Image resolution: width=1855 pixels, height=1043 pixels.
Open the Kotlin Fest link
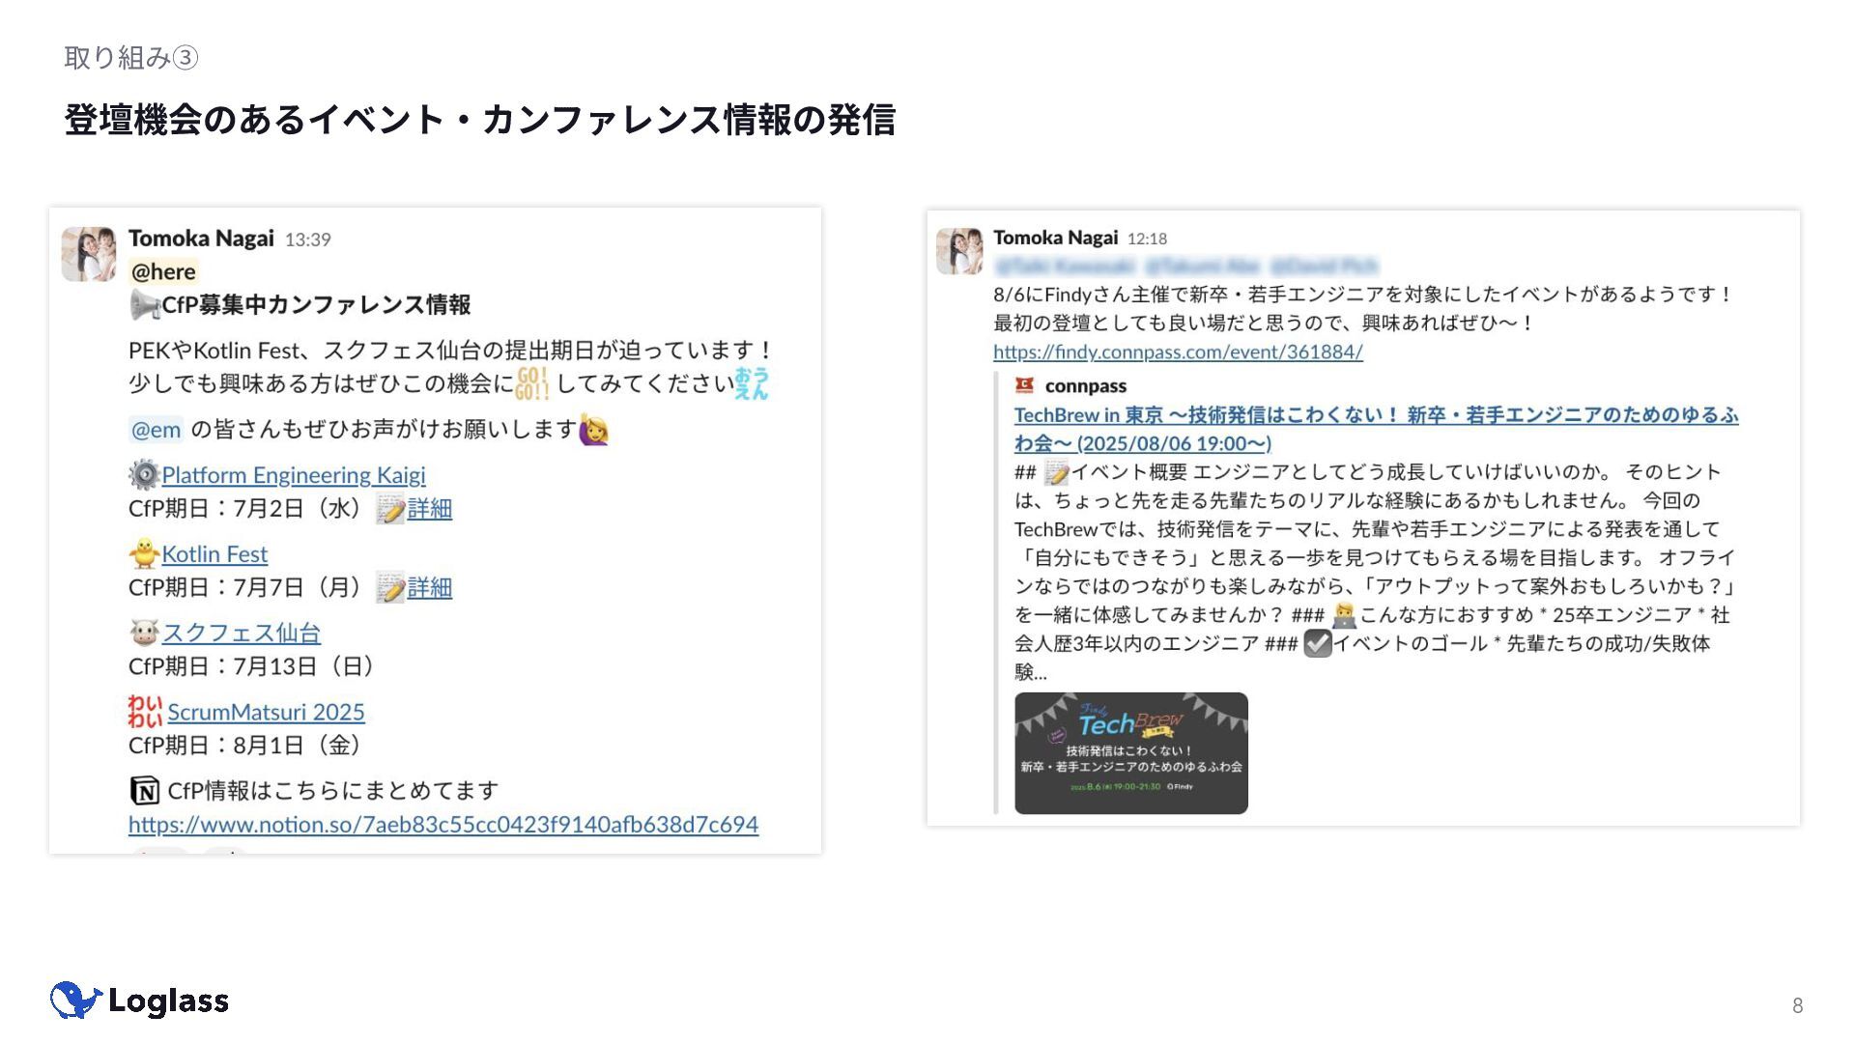pyautogui.click(x=214, y=554)
